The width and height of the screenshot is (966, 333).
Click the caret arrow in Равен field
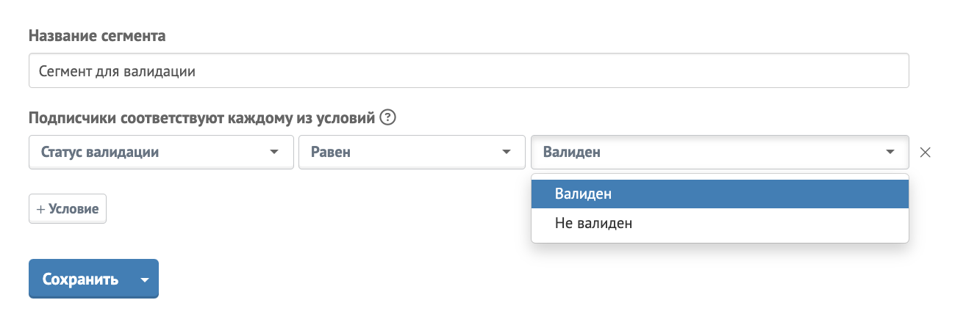pos(506,153)
